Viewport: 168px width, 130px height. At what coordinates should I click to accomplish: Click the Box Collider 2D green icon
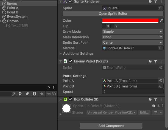[65, 99]
